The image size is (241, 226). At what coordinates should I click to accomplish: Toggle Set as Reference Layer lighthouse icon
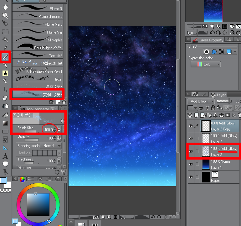[207, 108]
